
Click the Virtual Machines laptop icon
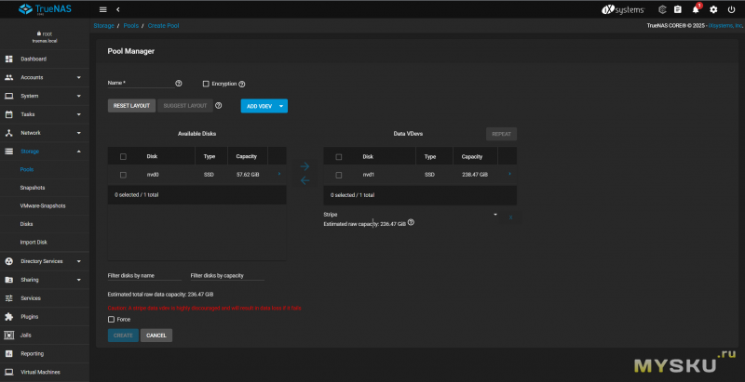(x=8, y=372)
